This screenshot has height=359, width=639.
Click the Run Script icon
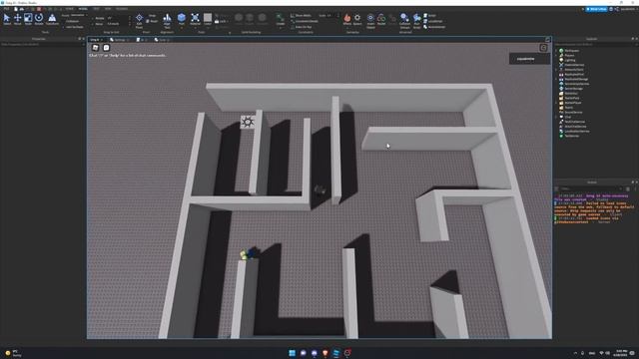click(417, 20)
